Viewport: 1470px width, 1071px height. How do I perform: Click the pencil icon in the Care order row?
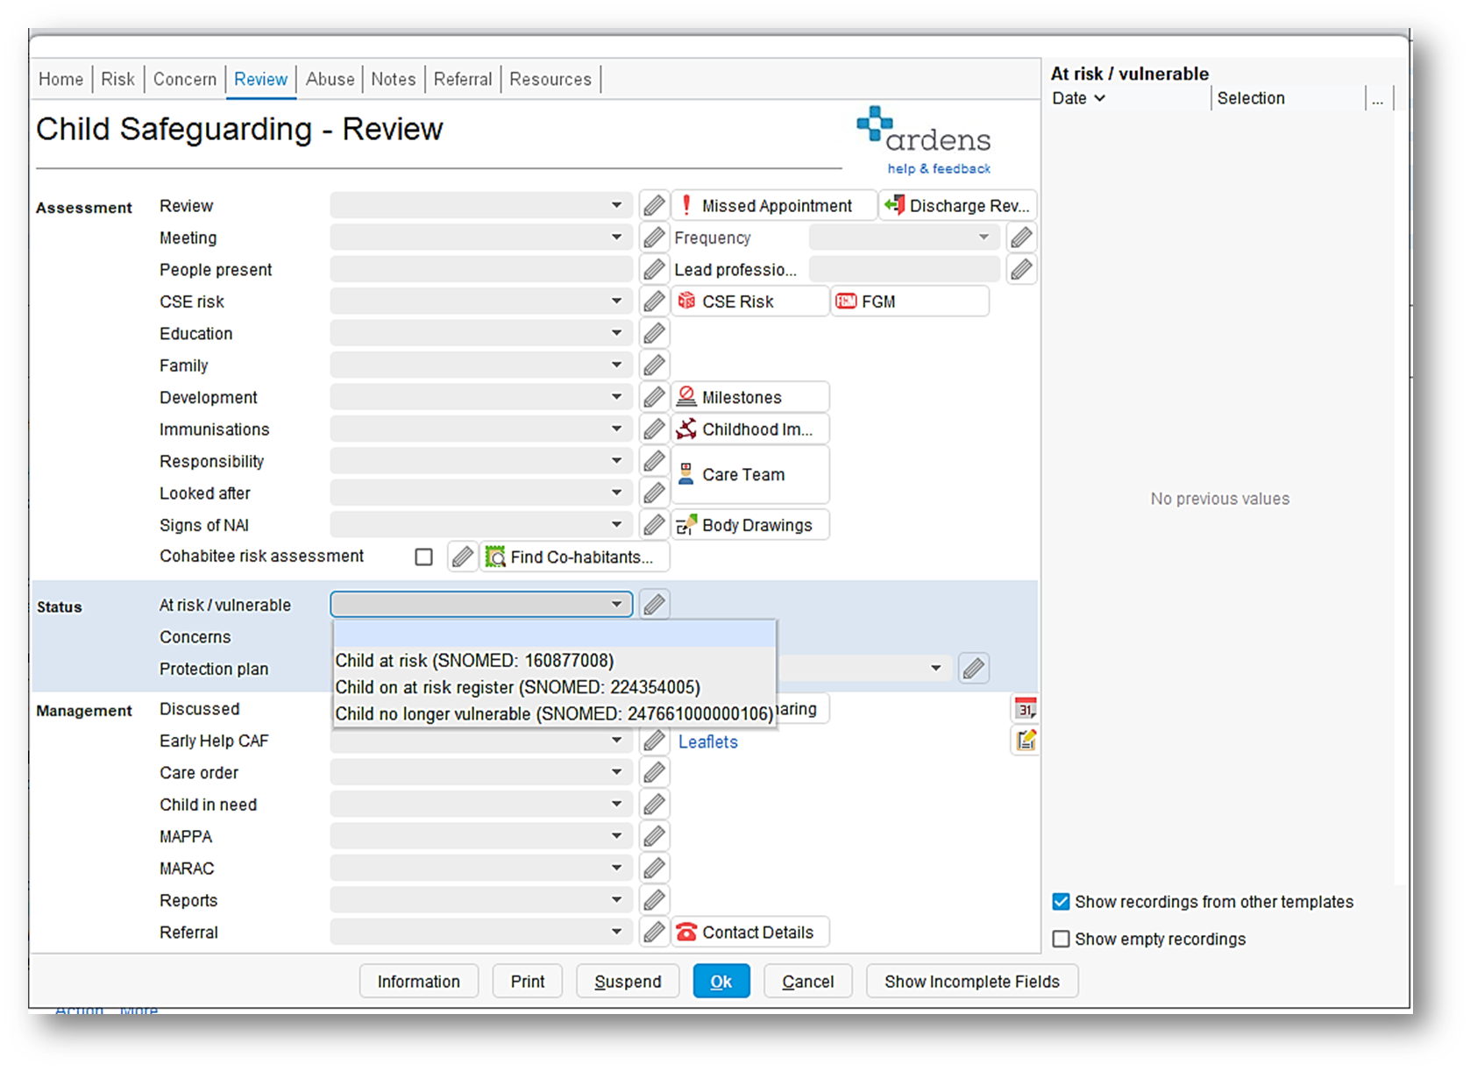(654, 773)
